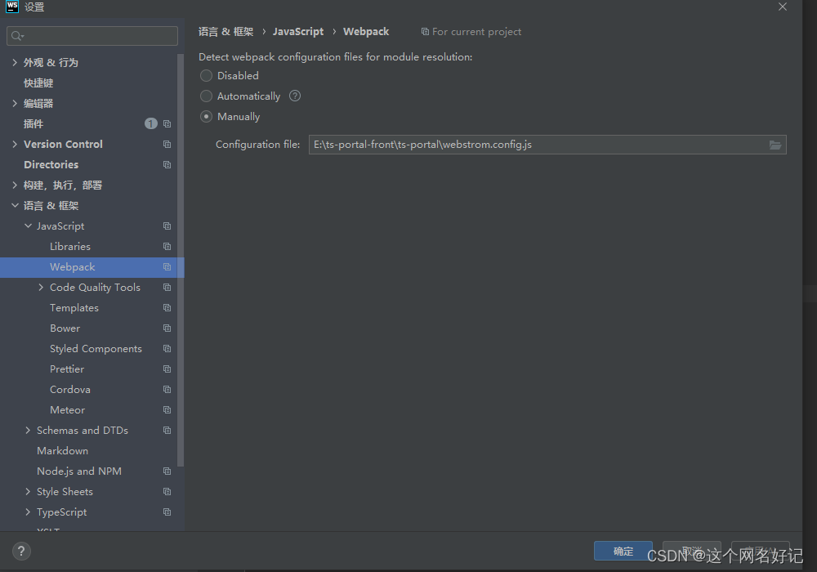Viewport: 817px width, 572px height.
Task: Click project-level icon beside Webpack row
Action: [x=167, y=266]
